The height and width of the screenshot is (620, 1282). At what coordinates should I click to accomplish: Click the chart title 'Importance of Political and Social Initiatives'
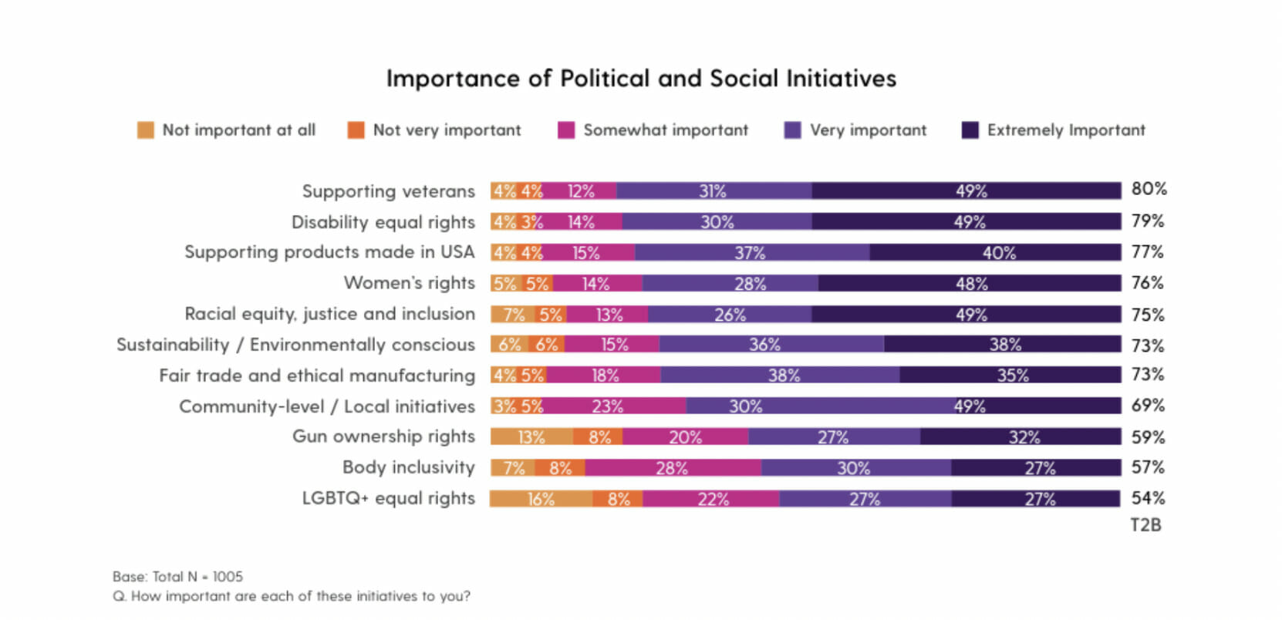(641, 79)
